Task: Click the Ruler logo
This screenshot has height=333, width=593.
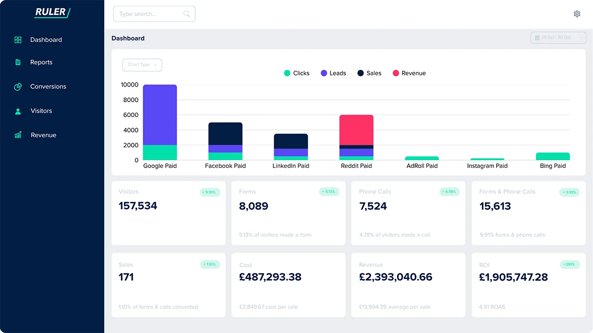Action: coord(52,12)
